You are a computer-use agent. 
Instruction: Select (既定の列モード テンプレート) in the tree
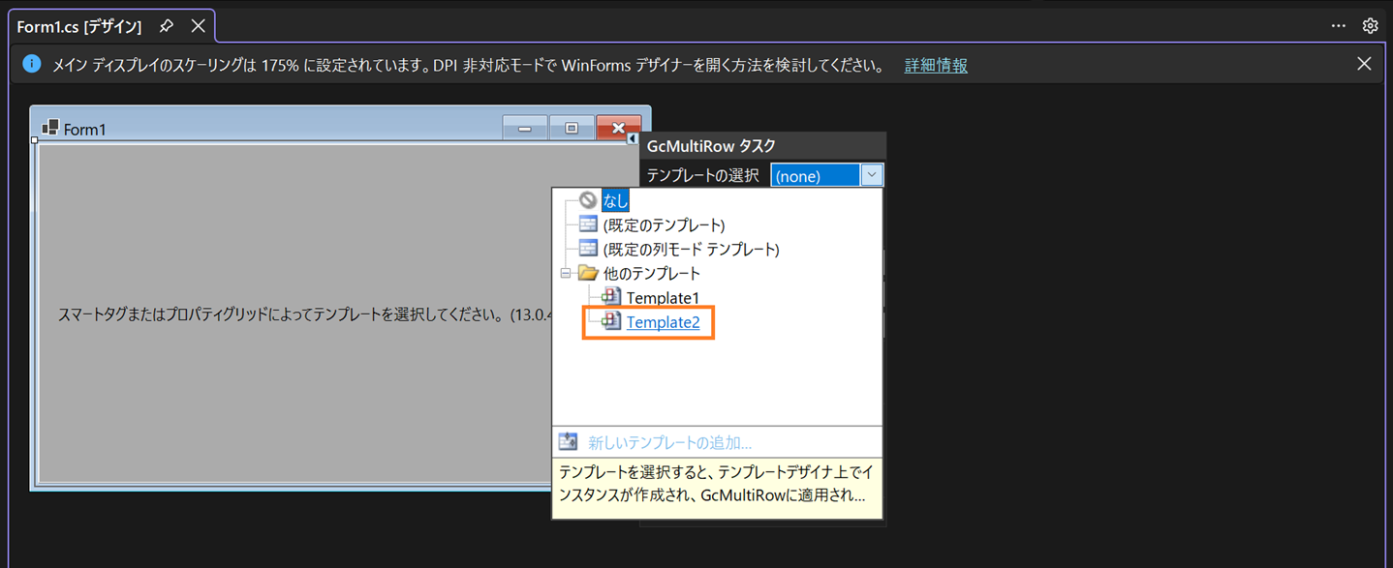[x=691, y=249]
